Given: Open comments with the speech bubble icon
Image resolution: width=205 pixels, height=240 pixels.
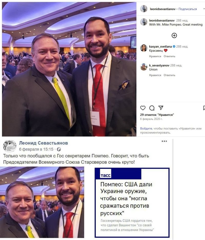Looking at the screenshot, I should (152, 108).
